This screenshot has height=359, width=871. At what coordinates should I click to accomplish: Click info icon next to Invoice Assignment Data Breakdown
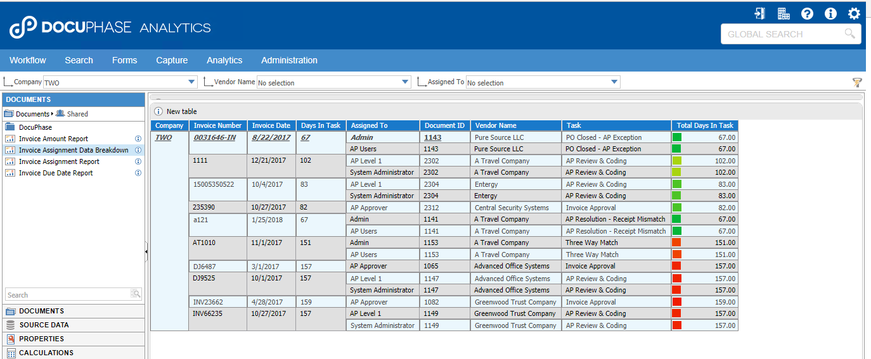pos(138,150)
